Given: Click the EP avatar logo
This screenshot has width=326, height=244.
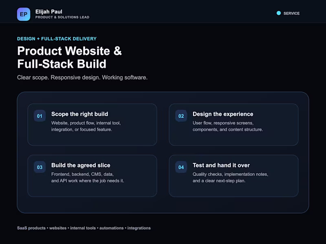Looking at the screenshot, I should [x=24, y=14].
